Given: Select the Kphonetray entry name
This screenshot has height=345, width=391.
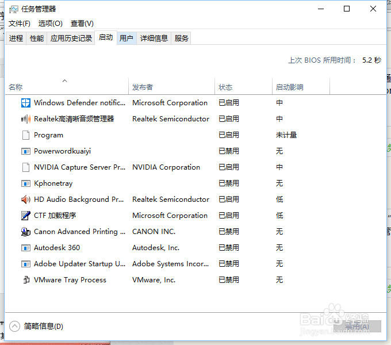Looking at the screenshot, I should 53,183.
